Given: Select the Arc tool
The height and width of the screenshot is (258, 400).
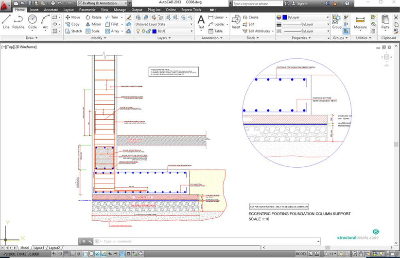Looking at the screenshot, I should tap(45, 22).
